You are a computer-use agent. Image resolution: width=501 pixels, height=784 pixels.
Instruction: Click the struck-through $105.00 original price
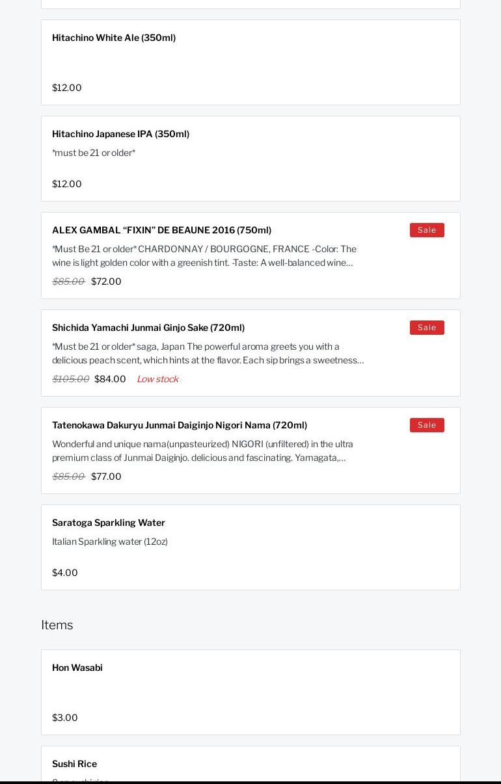click(70, 379)
